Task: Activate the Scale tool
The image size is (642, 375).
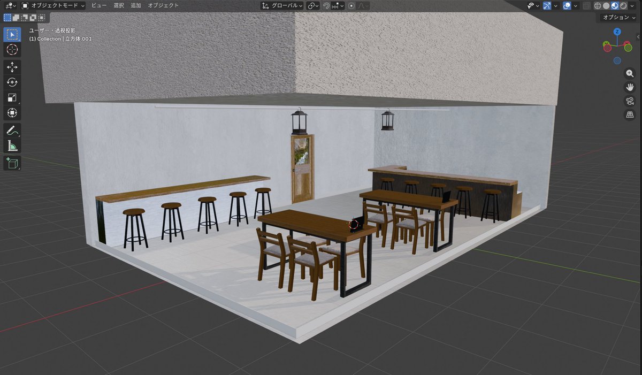Action: coord(12,97)
